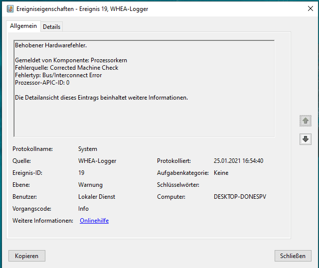This screenshot has height=268, width=319.
Task: Click the 'Aufgabenkategorie:' label
Action: tap(183, 173)
